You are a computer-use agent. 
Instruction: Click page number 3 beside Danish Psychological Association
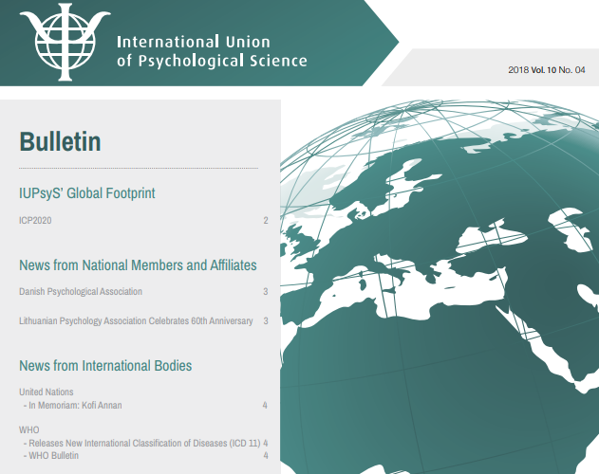[266, 292]
